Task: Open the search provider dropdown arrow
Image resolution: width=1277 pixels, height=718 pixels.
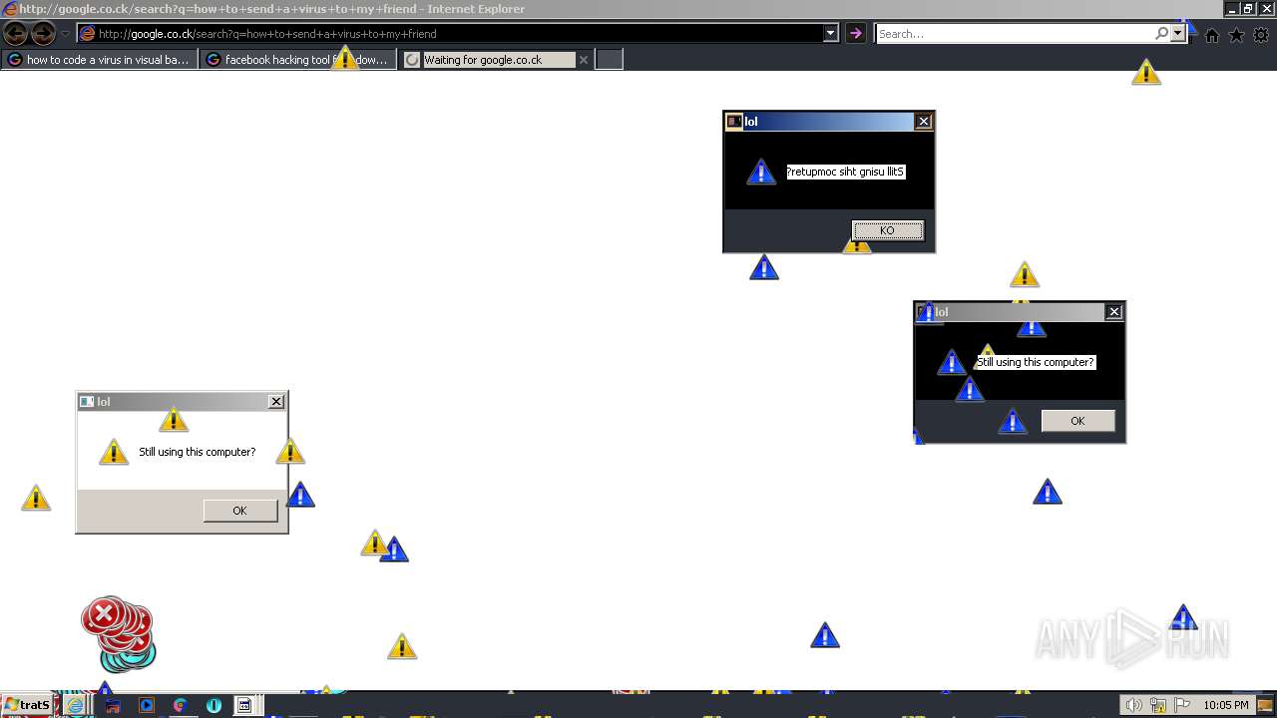Action: click(1178, 34)
